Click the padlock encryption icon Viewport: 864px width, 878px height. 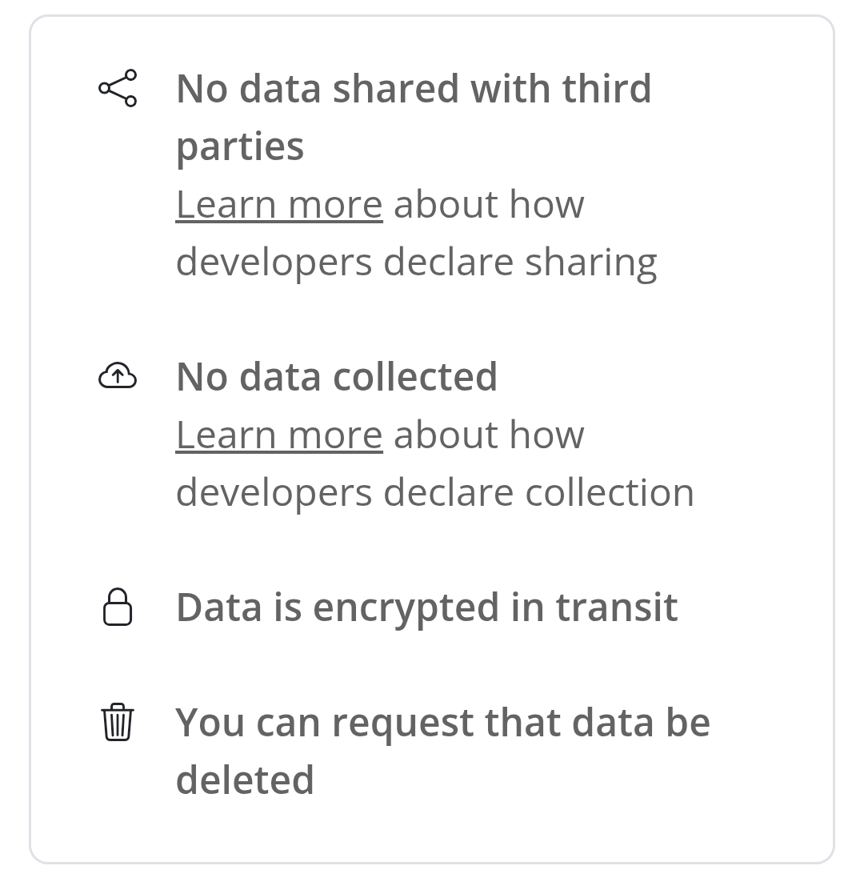[118, 607]
